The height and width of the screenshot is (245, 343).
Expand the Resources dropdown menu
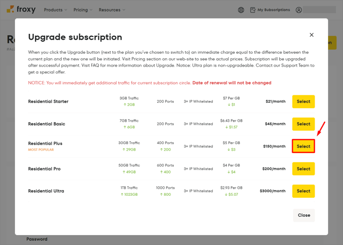click(112, 10)
